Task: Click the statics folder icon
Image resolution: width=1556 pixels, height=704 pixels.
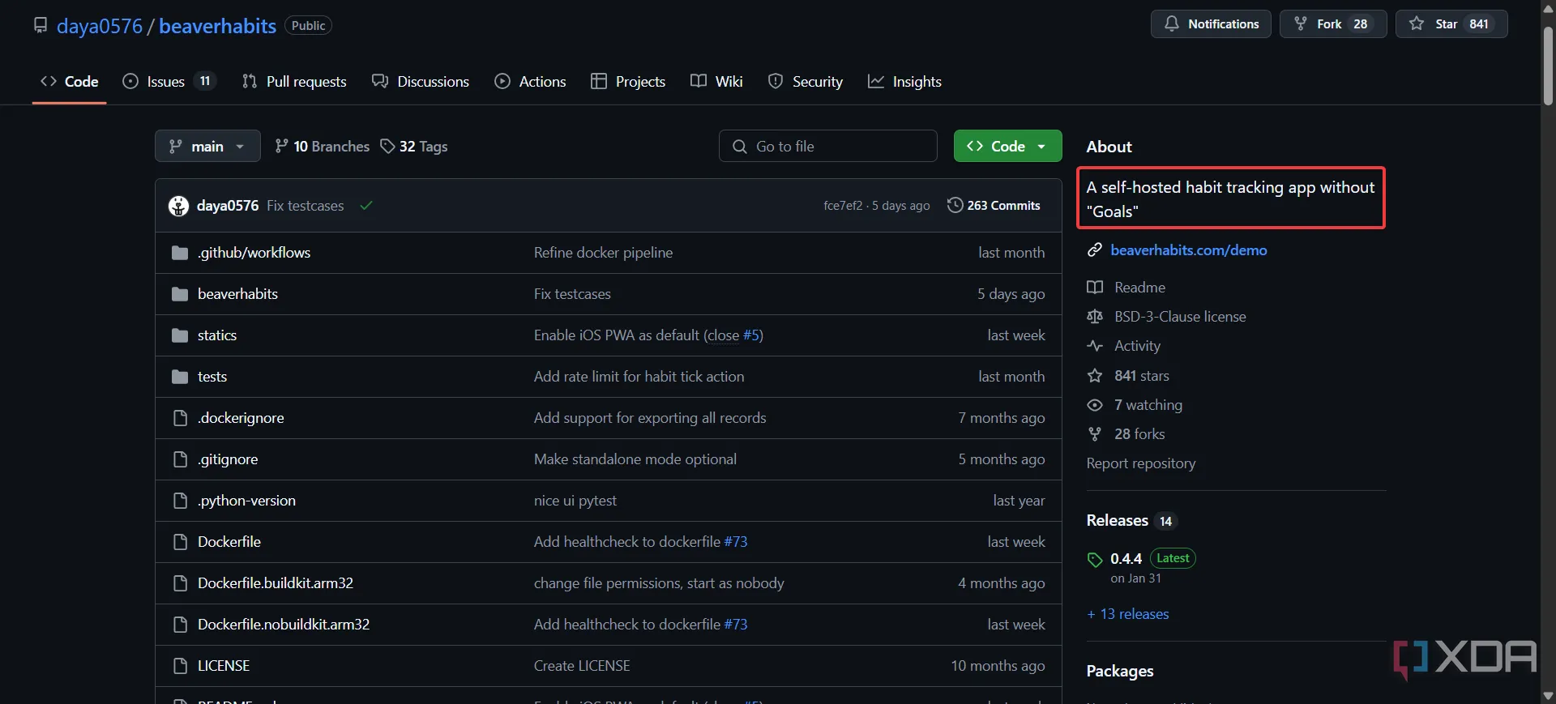Action: pos(180,335)
